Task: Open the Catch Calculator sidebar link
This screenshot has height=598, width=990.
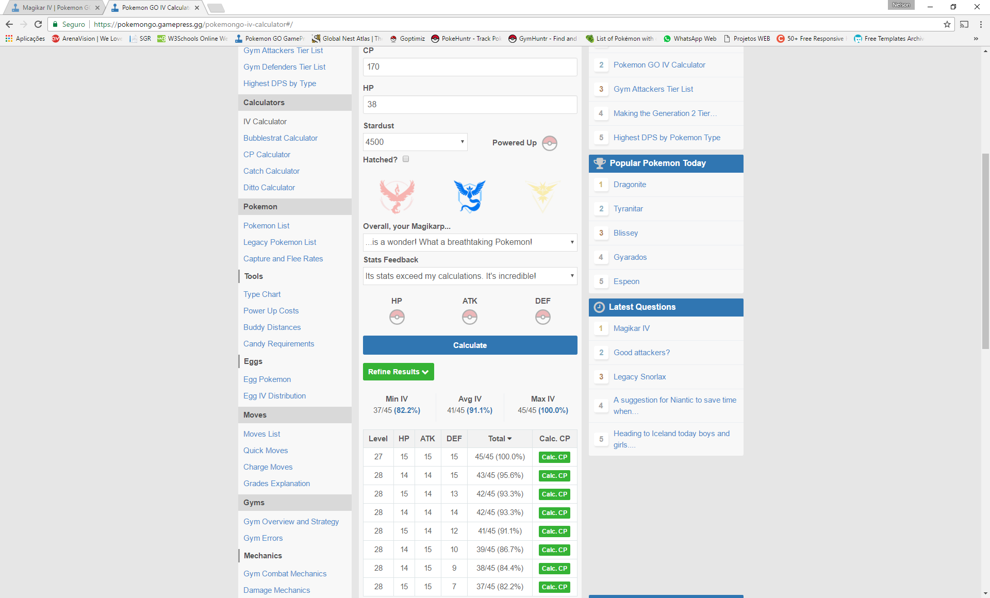Action: (271, 171)
